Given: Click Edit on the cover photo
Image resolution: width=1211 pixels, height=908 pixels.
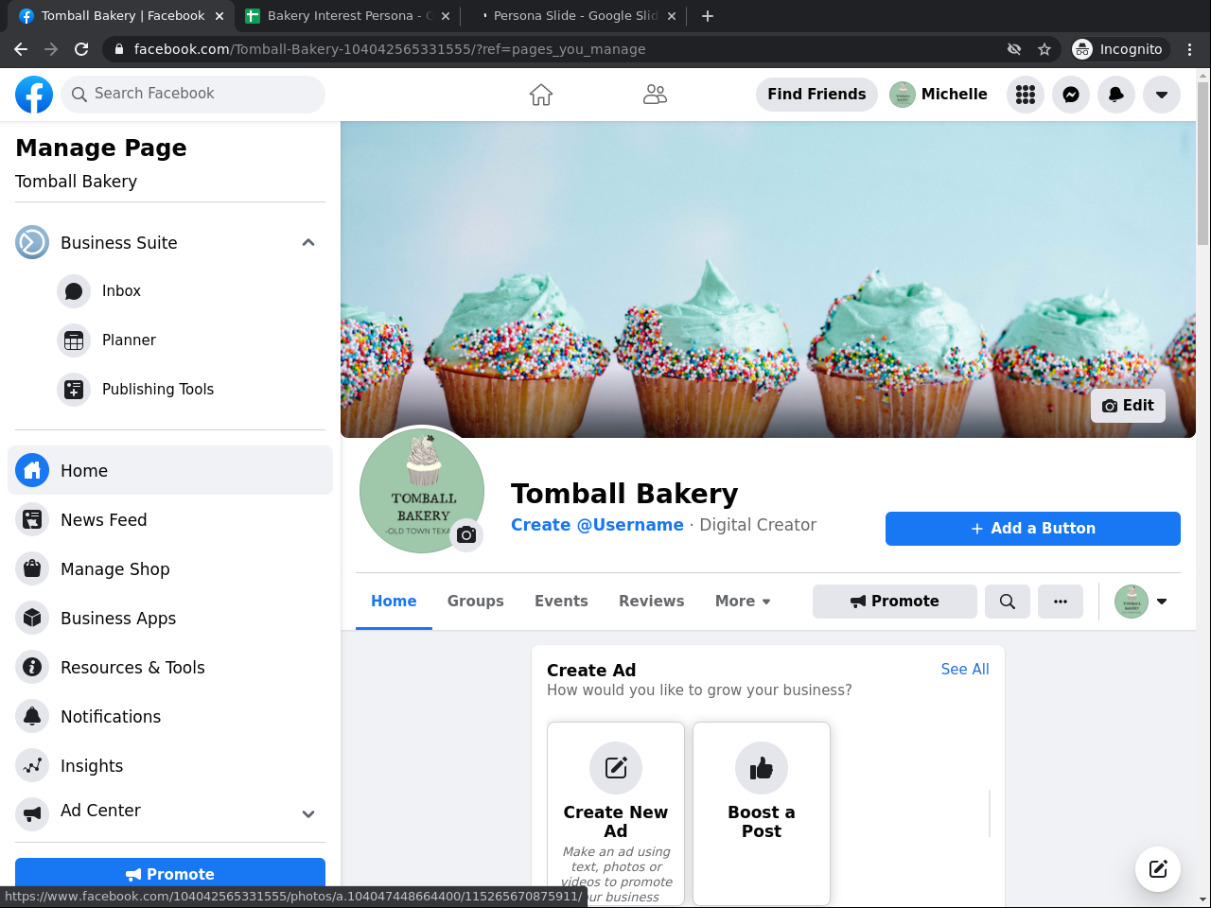Looking at the screenshot, I should [x=1128, y=406].
